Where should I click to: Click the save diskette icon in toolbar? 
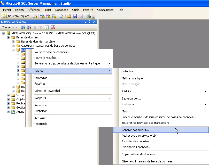point(75,16)
